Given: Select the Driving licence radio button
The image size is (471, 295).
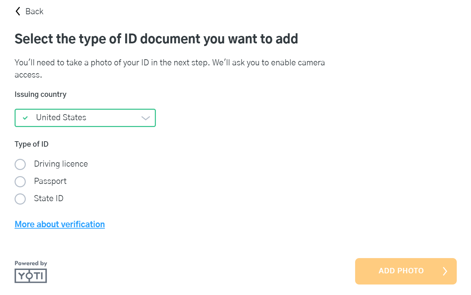Looking at the screenshot, I should tap(20, 164).
